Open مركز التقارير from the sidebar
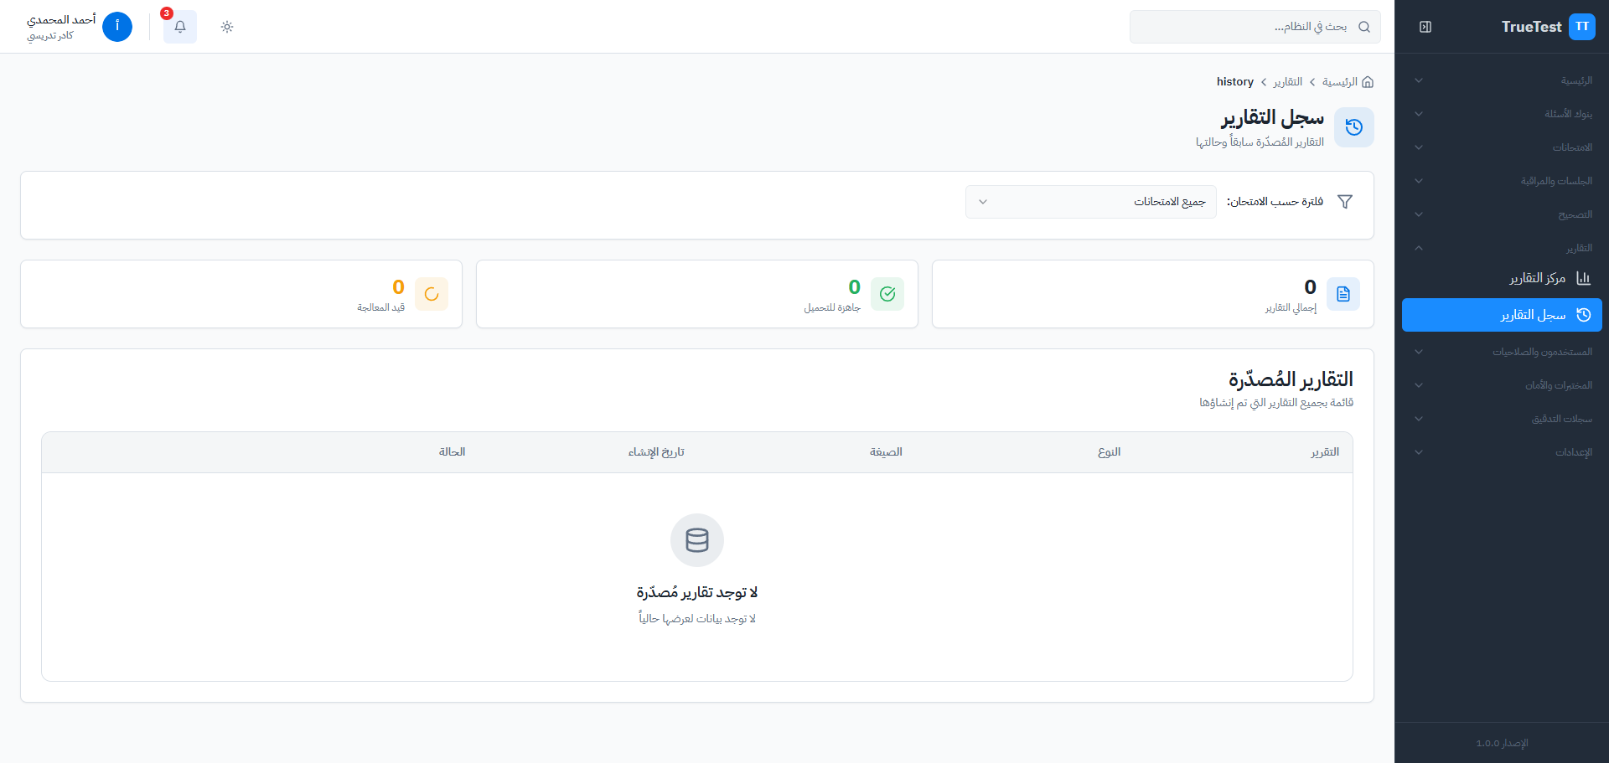The width and height of the screenshot is (1609, 763). (x=1537, y=278)
